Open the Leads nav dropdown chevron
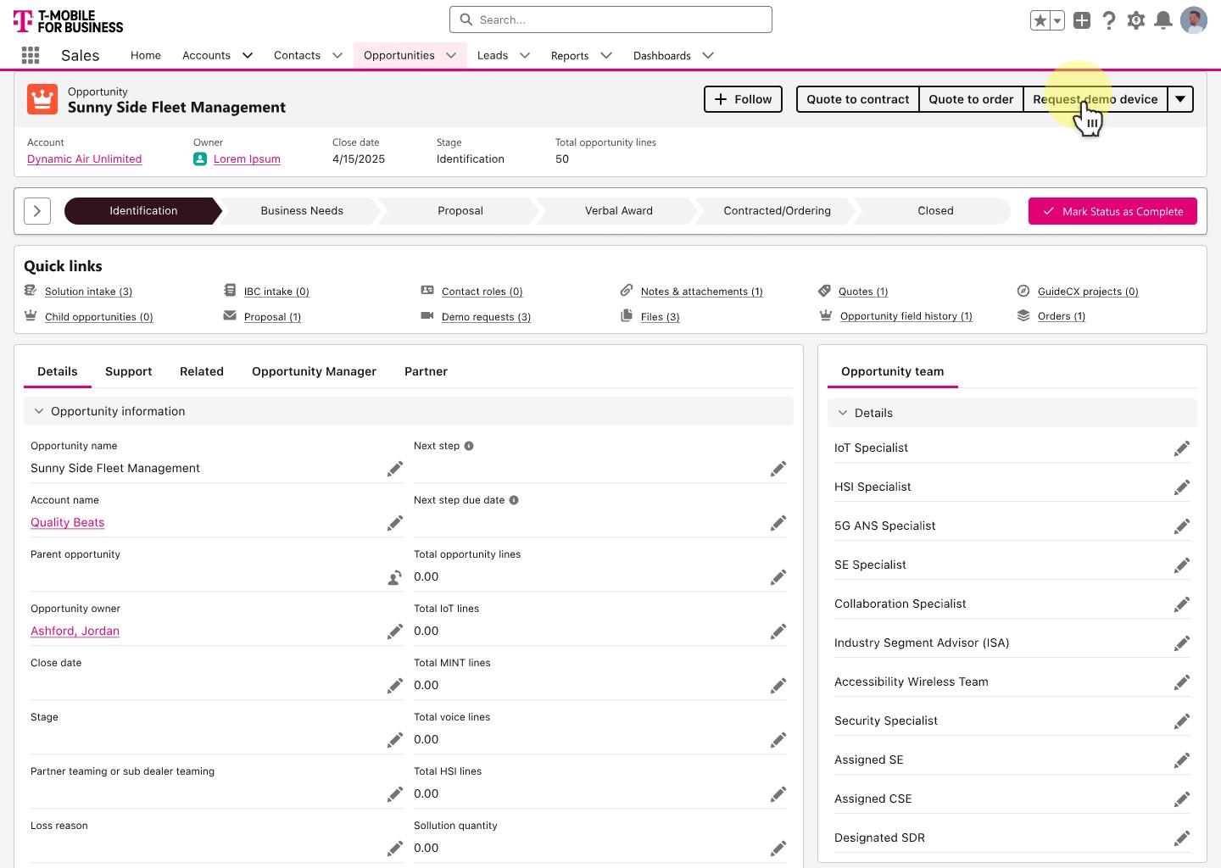This screenshot has width=1221, height=868. pyautogui.click(x=525, y=55)
